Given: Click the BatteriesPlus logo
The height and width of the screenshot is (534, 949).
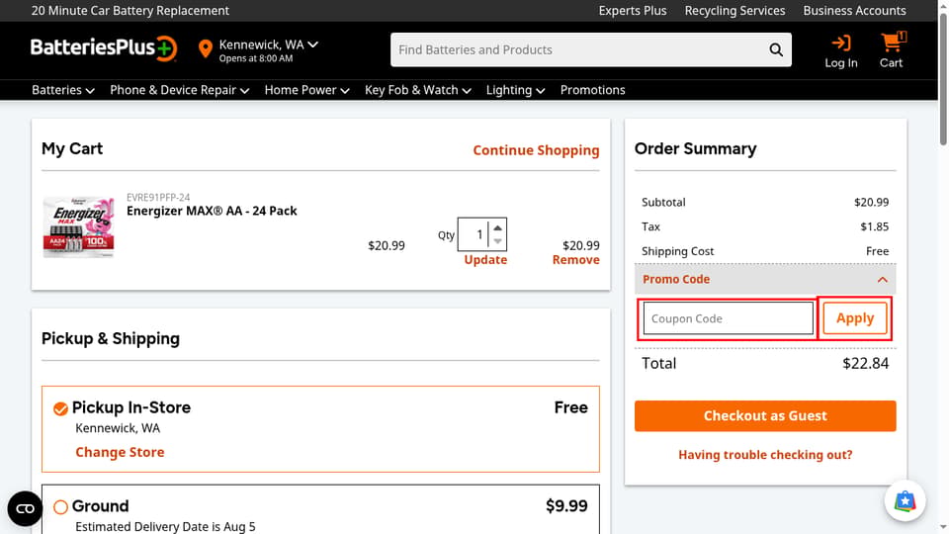Looking at the screenshot, I should (104, 48).
